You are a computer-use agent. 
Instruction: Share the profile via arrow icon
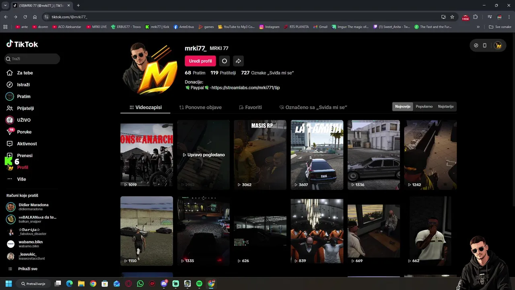(x=238, y=61)
